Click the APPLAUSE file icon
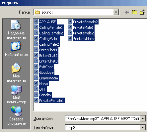The width and height of the screenshot is (147, 132). pyautogui.click(x=36, y=22)
